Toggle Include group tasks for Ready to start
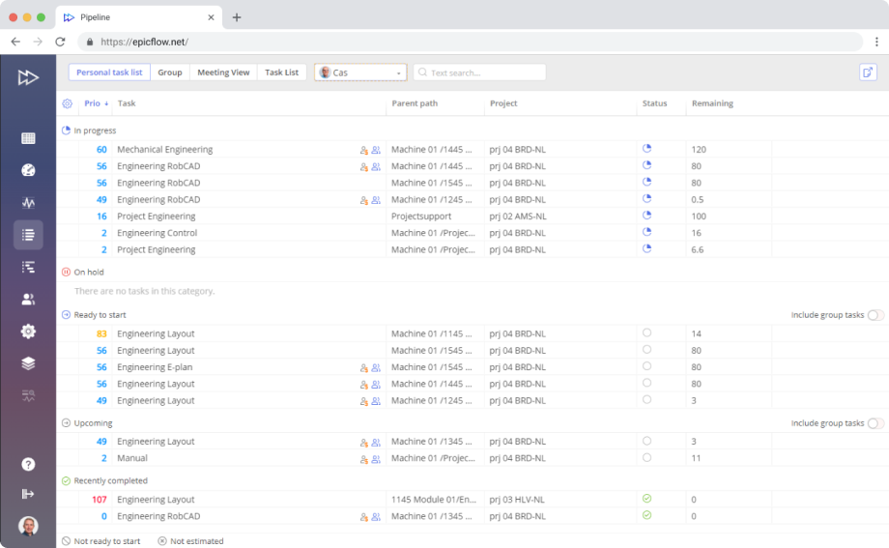 point(875,315)
